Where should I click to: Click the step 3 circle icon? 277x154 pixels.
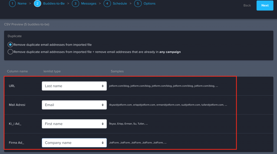(75, 4)
